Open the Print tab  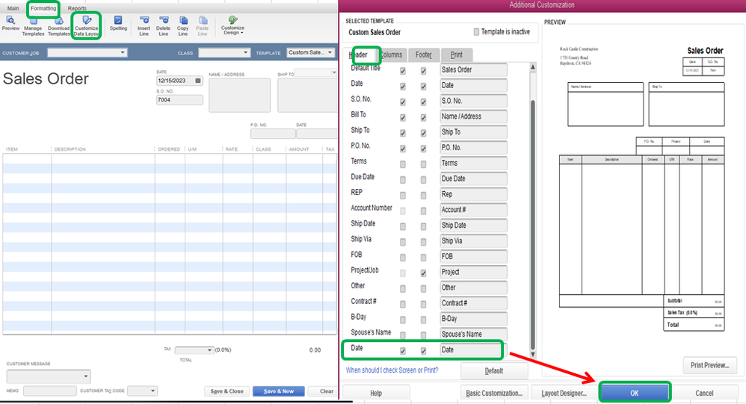[456, 55]
